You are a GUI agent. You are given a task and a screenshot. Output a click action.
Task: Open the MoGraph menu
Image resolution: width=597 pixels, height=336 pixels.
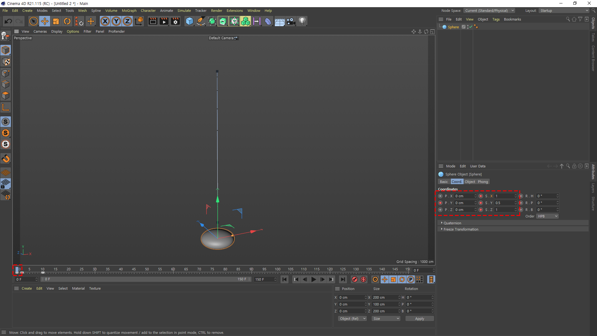point(129,11)
